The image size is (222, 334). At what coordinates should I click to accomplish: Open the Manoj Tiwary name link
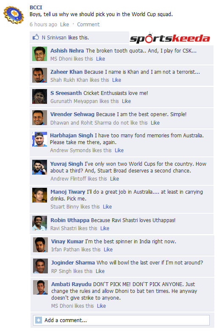68,192
